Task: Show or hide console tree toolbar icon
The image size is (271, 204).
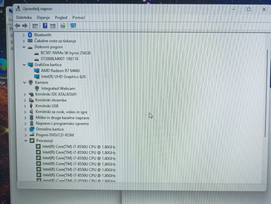Action: pyautogui.click(x=35, y=26)
